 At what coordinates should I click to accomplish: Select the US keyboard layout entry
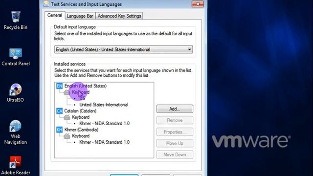tap(82, 98)
